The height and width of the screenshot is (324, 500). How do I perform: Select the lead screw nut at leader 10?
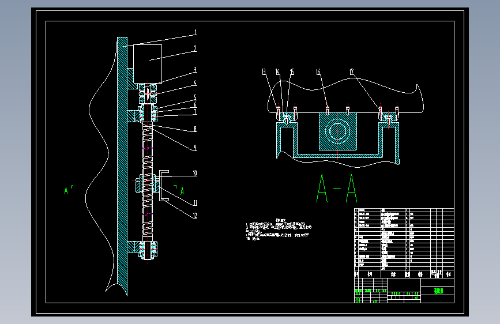click(148, 183)
